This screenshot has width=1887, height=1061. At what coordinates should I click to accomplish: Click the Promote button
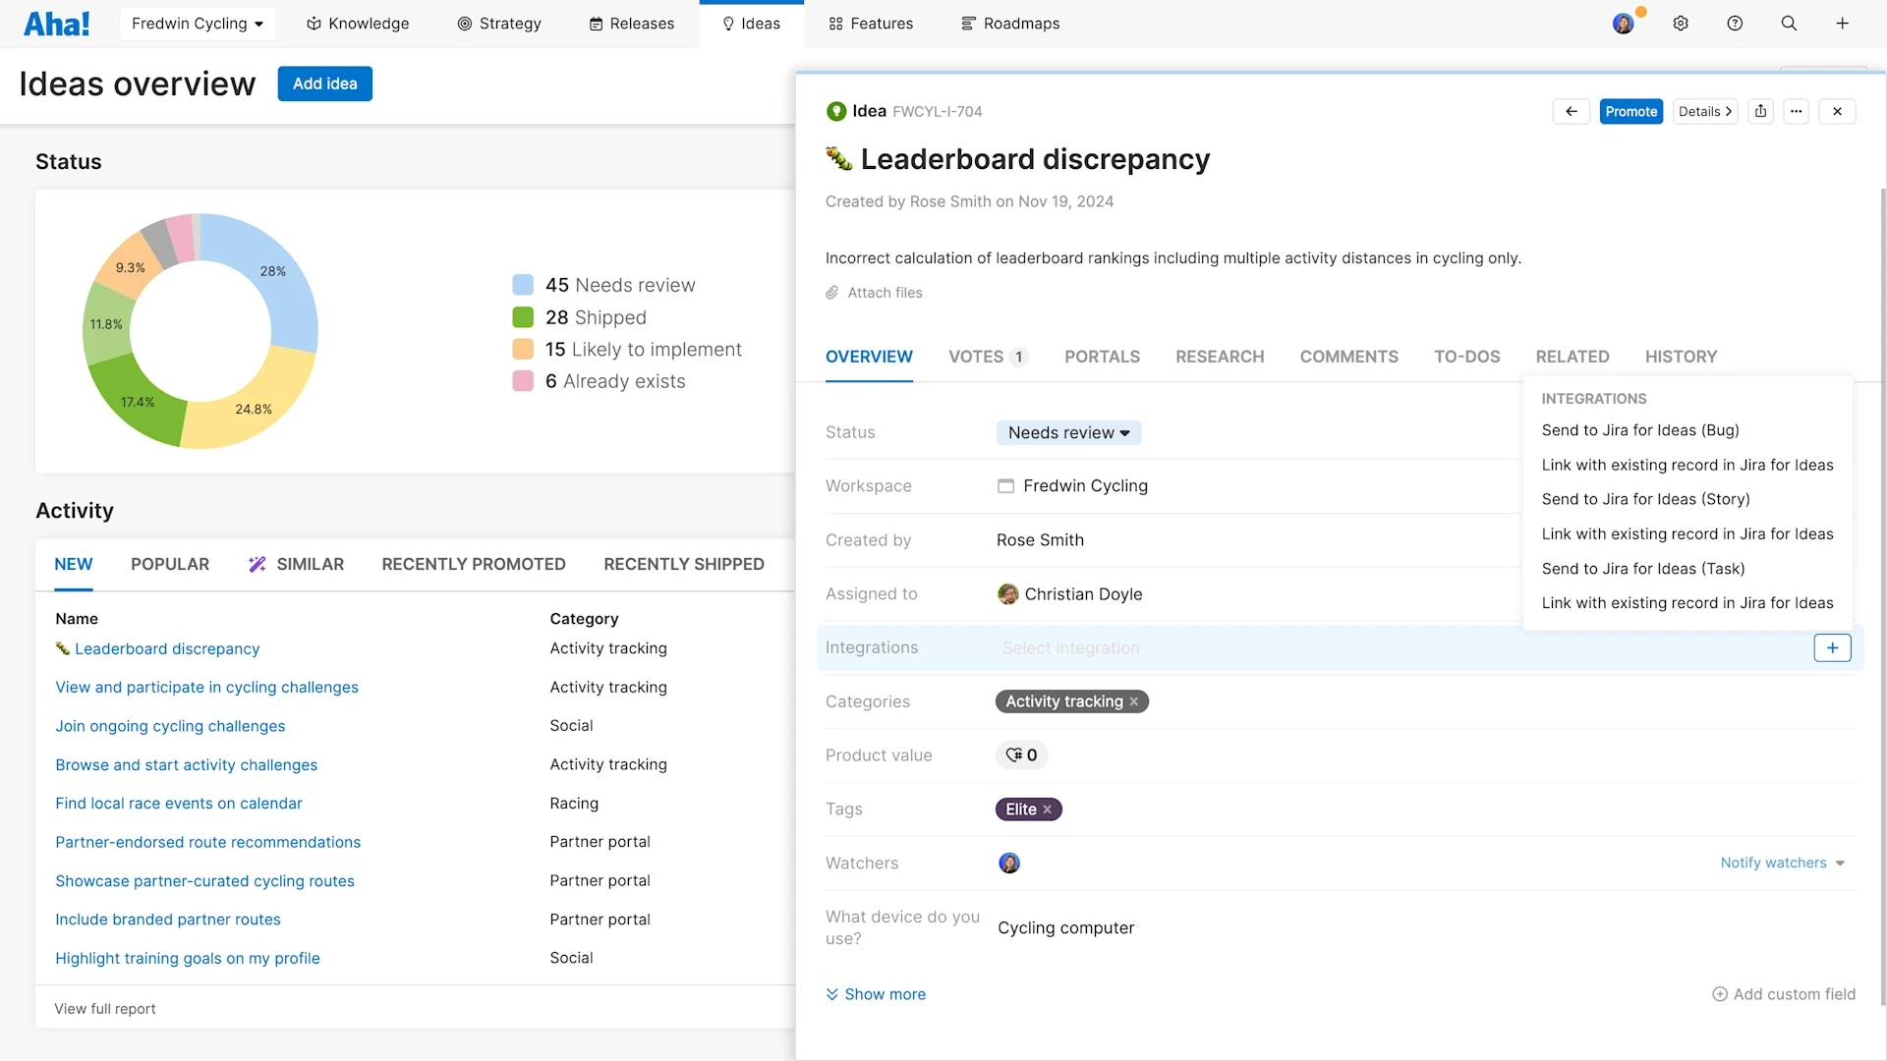click(x=1630, y=111)
